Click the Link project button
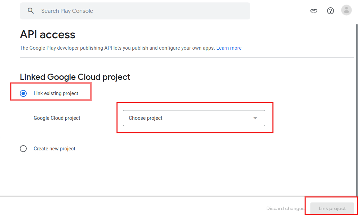 [x=332, y=208]
